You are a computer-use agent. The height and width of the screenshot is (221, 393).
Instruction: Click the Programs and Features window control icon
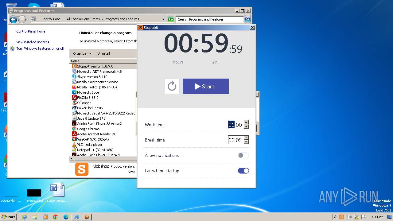(11, 11)
